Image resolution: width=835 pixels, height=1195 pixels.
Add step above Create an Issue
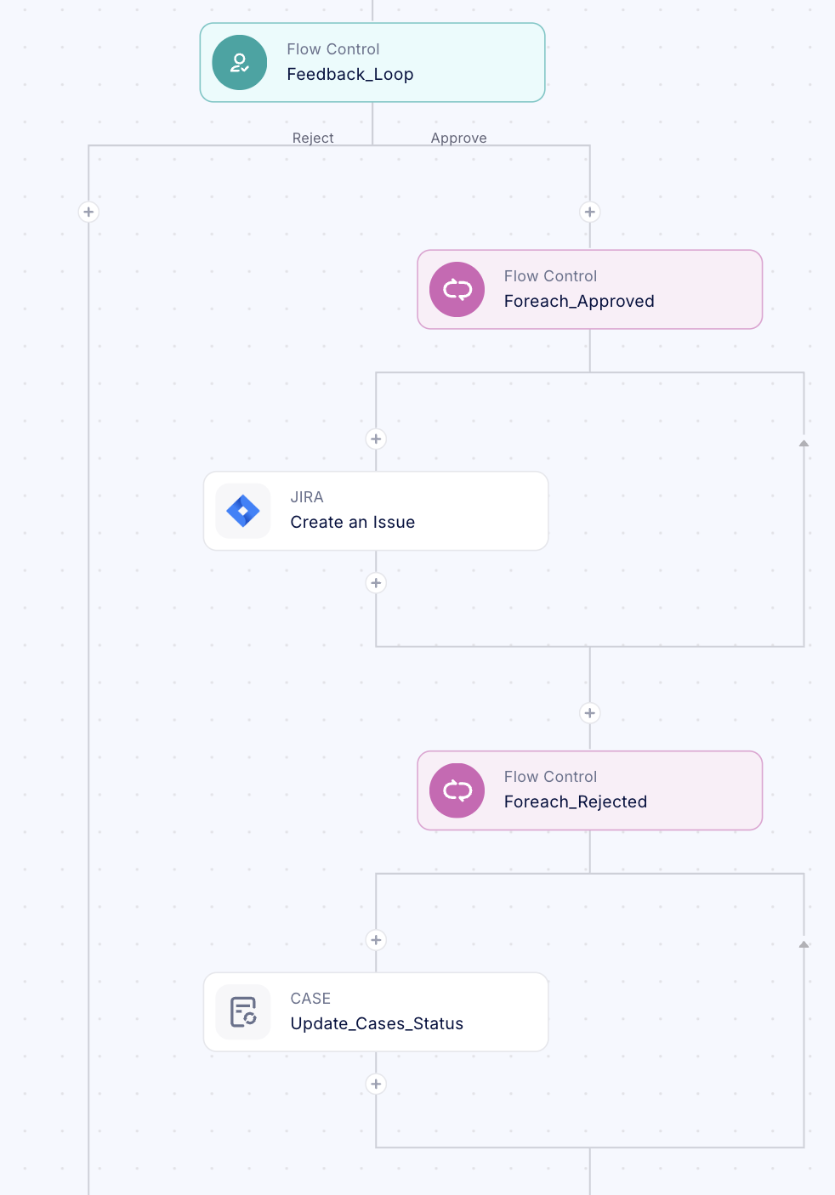click(x=376, y=439)
